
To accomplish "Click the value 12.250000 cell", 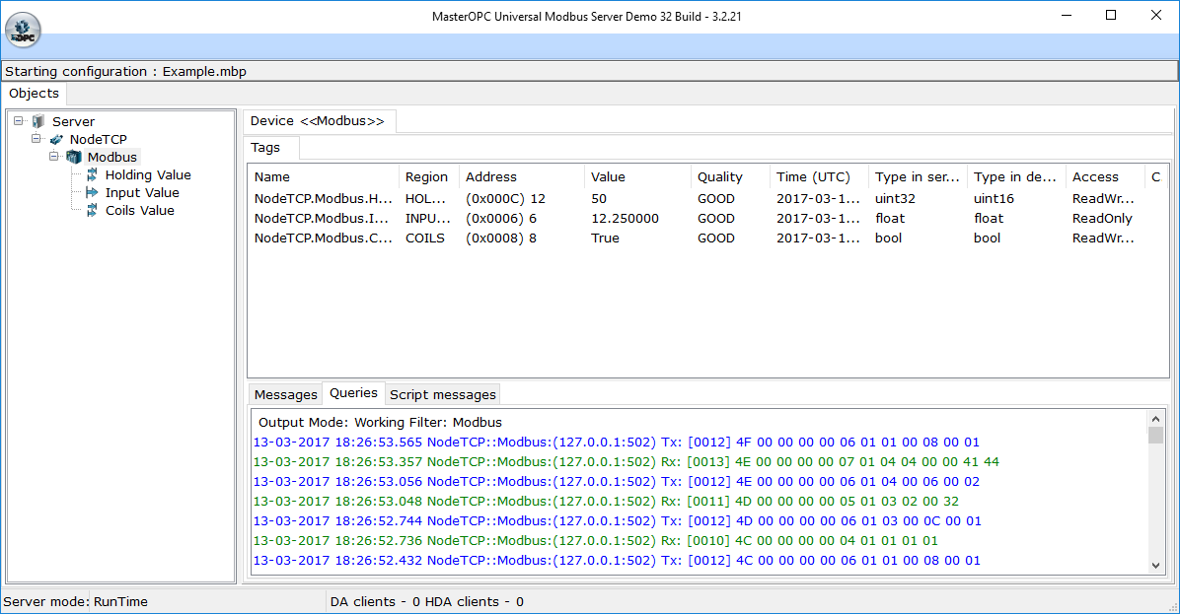I will pos(625,219).
